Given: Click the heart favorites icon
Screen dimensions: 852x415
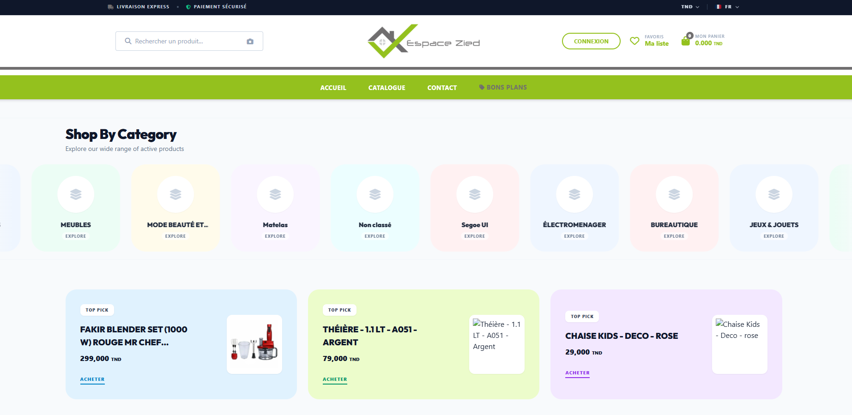Looking at the screenshot, I should click(x=635, y=41).
